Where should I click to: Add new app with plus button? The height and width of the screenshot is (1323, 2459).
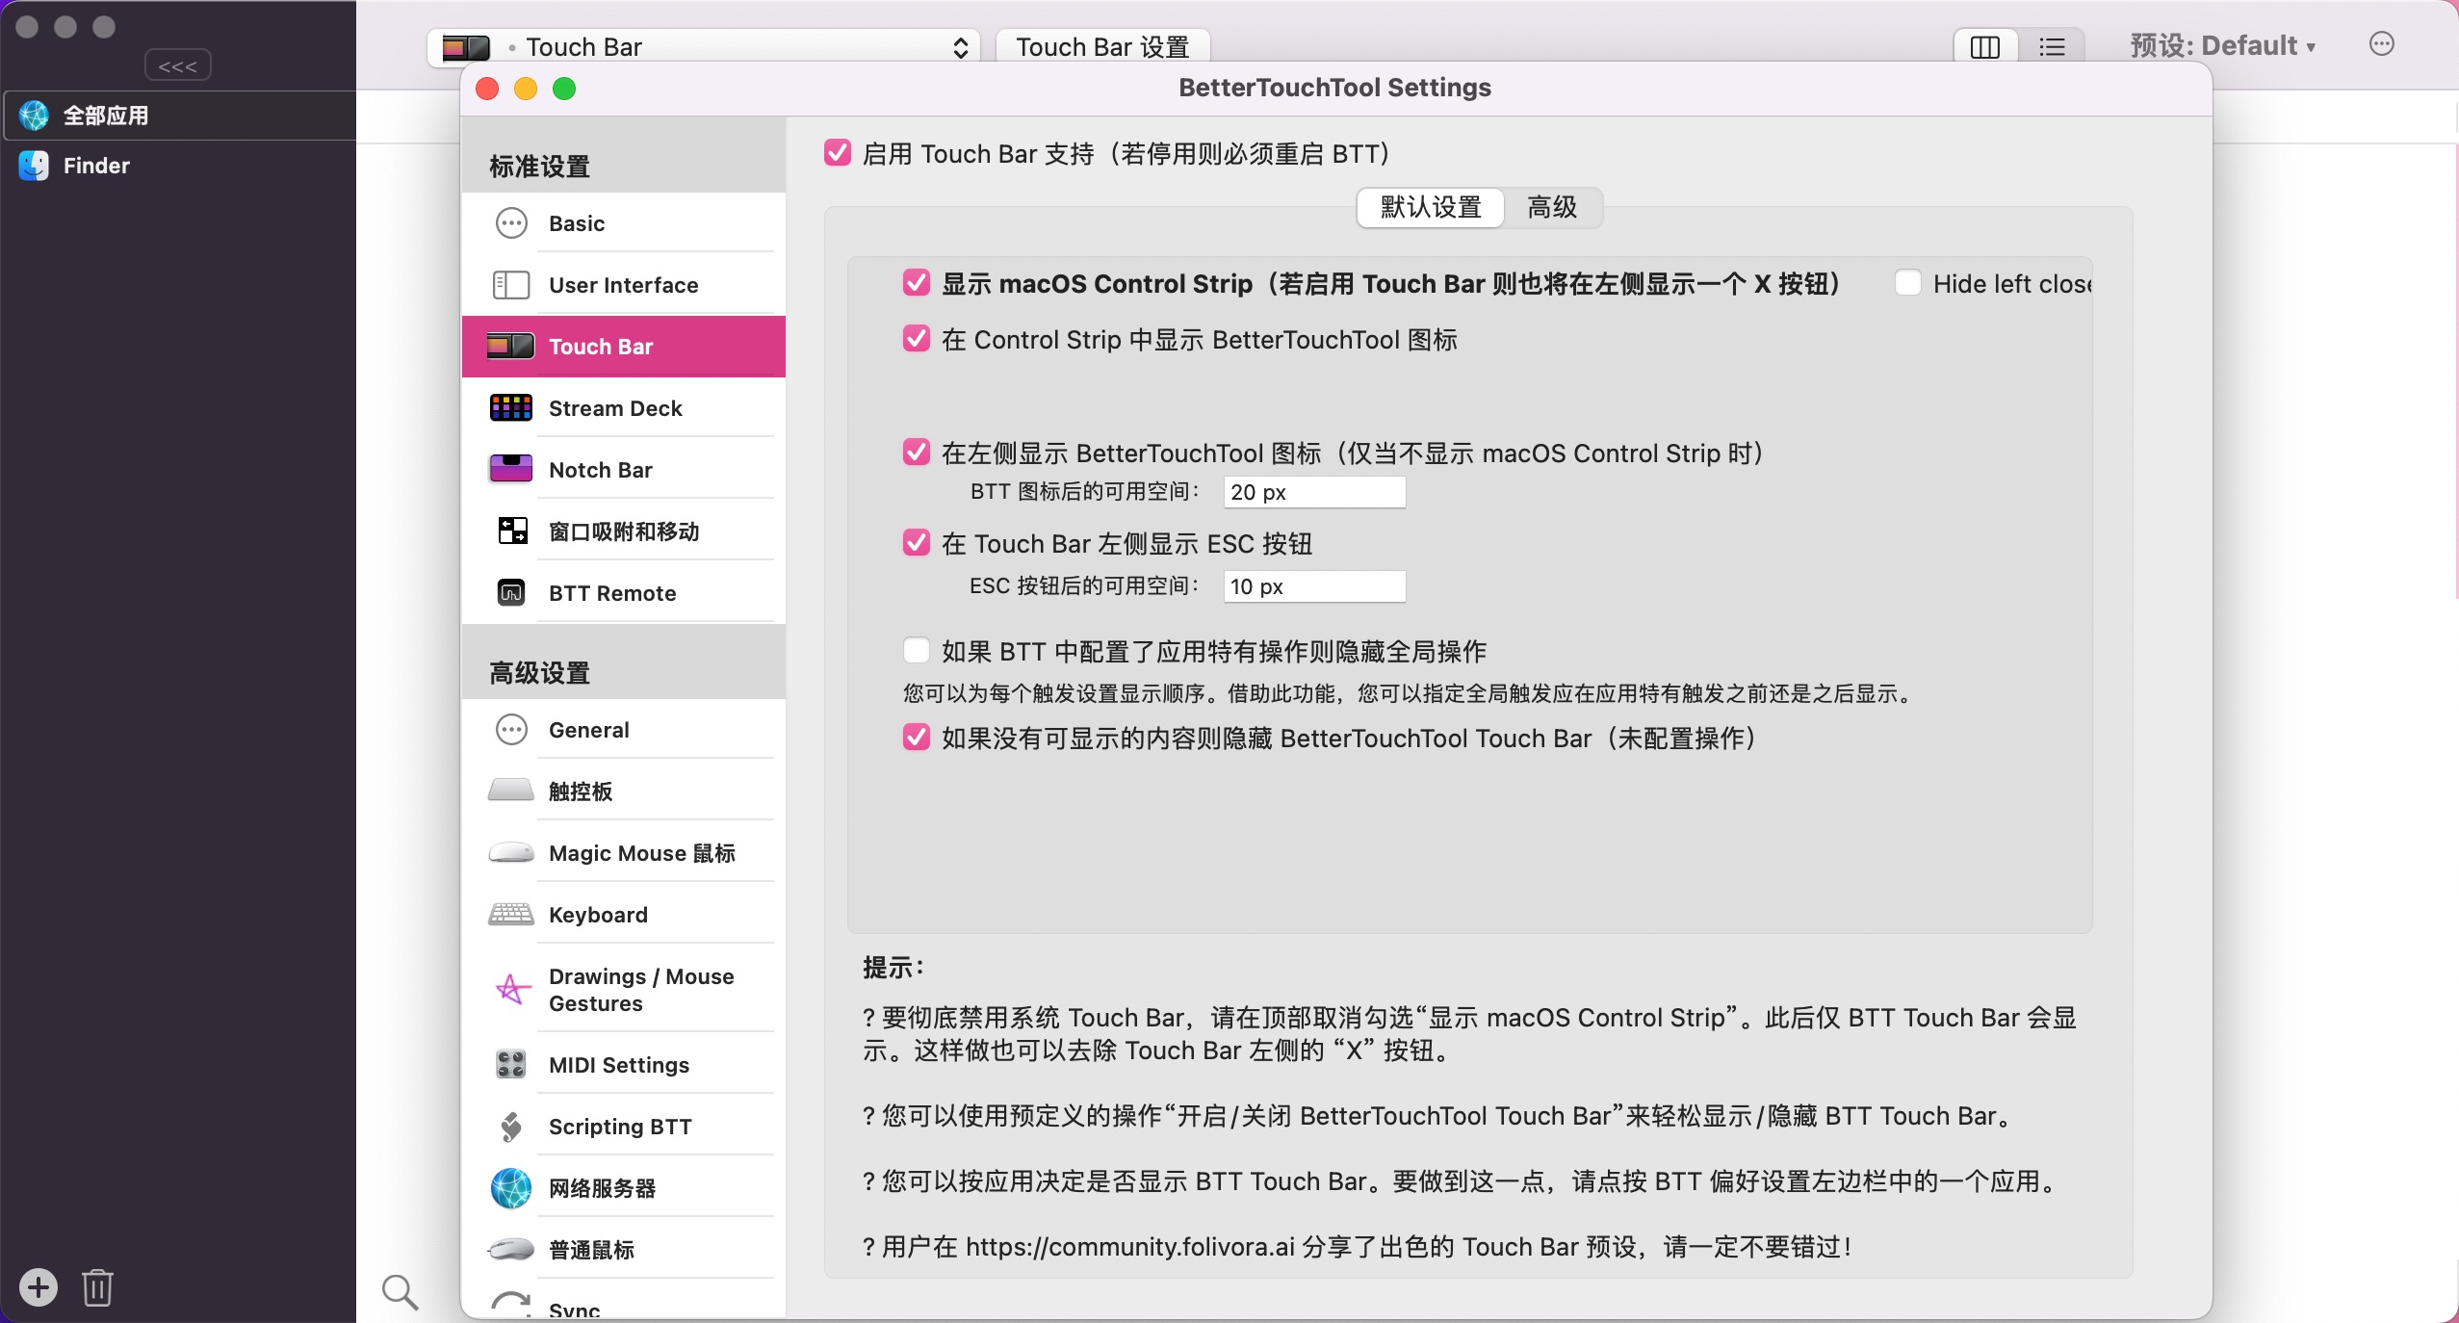(x=39, y=1287)
